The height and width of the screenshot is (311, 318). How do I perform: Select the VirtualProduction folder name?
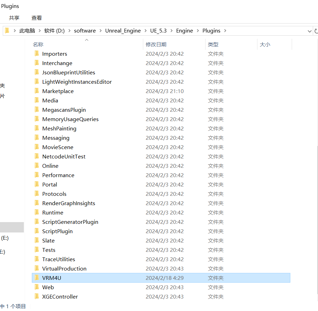point(64,268)
